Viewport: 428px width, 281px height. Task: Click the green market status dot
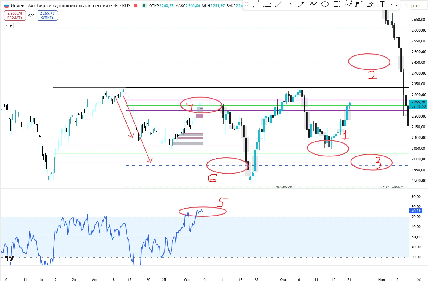(144, 5)
